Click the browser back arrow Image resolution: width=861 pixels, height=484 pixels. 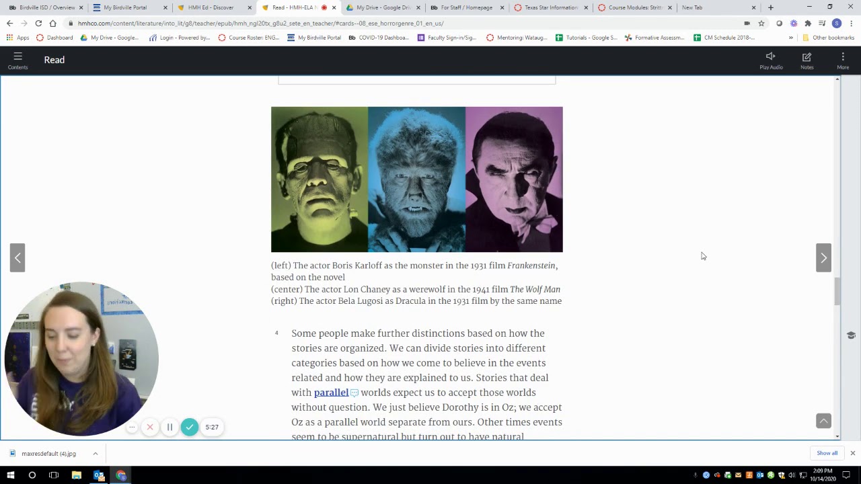(x=9, y=23)
